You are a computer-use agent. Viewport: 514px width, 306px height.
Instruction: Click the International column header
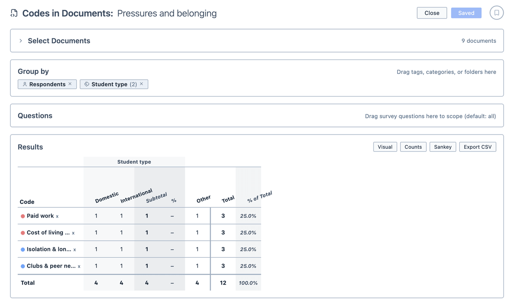tap(136, 196)
